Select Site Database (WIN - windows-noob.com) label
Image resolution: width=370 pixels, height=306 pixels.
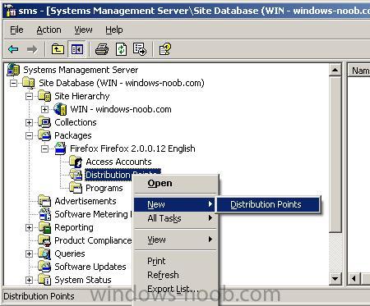(x=122, y=83)
